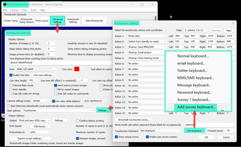The image size is (241, 147).
Task: Open Action 1 Photo start dropdown
Action: point(147,36)
